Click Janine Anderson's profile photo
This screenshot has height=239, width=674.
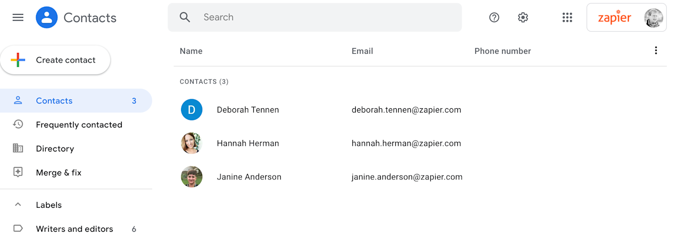tap(192, 177)
